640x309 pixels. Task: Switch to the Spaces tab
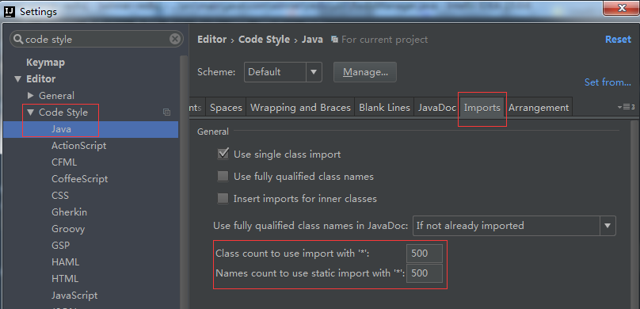pyautogui.click(x=226, y=108)
